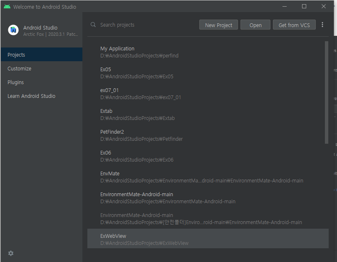This screenshot has height=262, width=337.
Task: Click the Open button
Action: [x=255, y=25]
